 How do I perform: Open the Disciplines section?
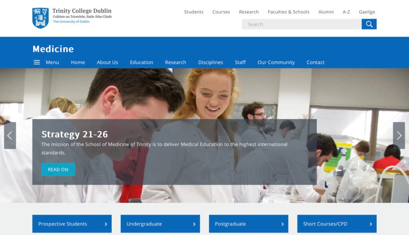tap(210, 62)
